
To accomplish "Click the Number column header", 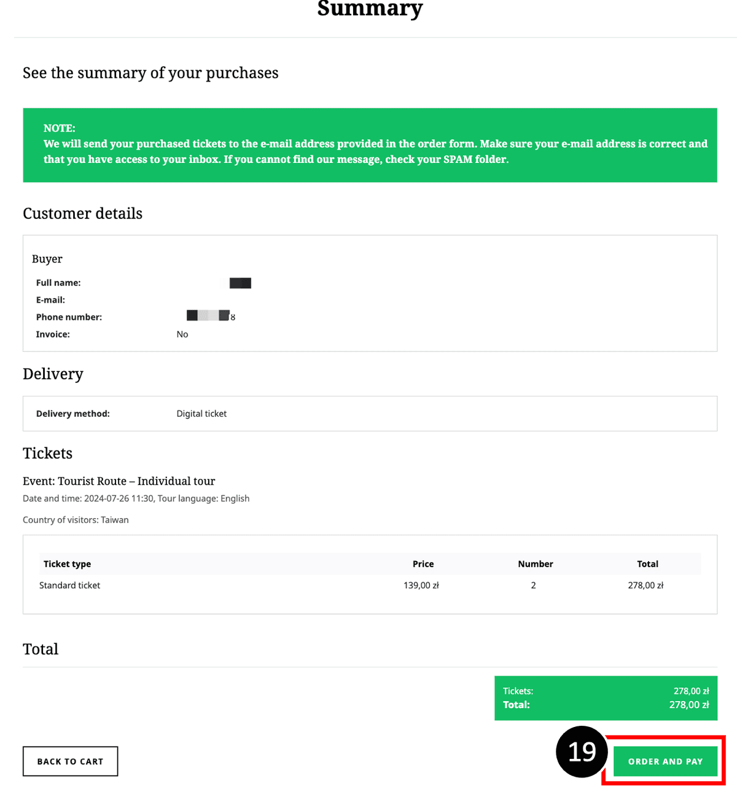I will pos(536,564).
